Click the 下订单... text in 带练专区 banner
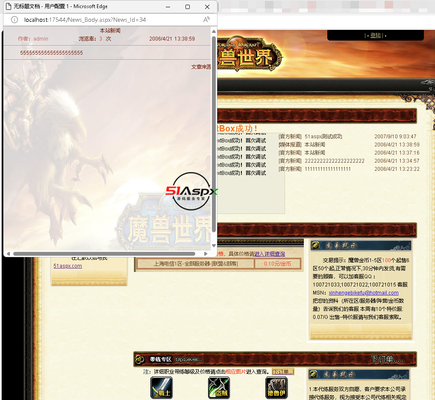This screenshot has width=435, height=400. point(387,359)
